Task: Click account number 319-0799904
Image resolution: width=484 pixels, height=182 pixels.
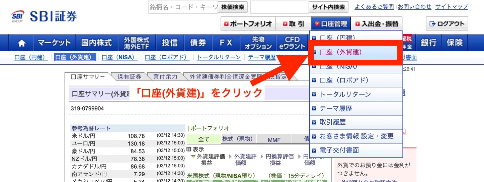Action: 87,109
